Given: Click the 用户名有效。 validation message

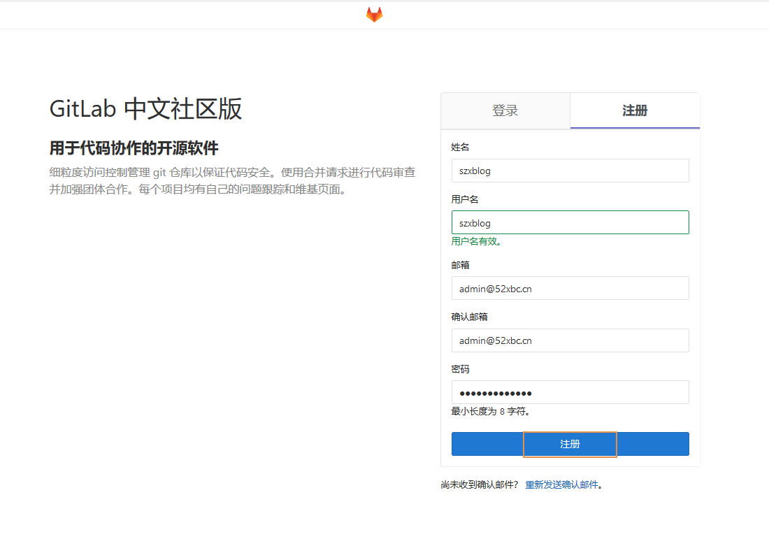Looking at the screenshot, I should click(x=475, y=241).
